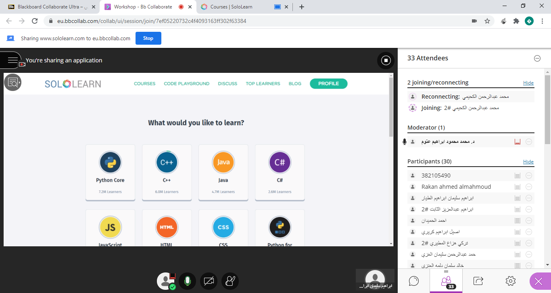The width and height of the screenshot is (551, 293).
Task: Select the JavaScript JS course icon
Action: [x=110, y=227]
